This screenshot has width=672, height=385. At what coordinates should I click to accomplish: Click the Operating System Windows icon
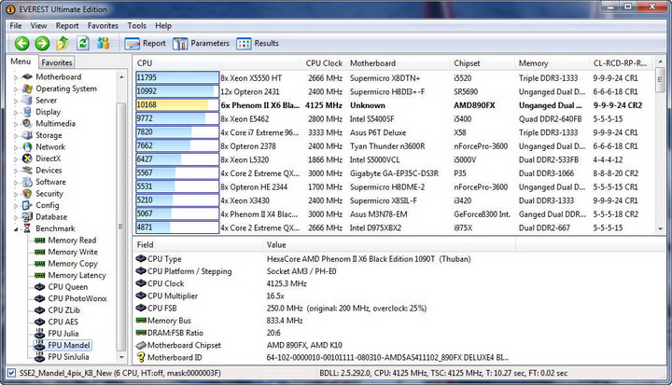click(x=27, y=89)
